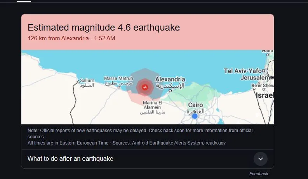Expand the chevron for earthquake advice
Viewport: 308px width, 179px height.
261,159
